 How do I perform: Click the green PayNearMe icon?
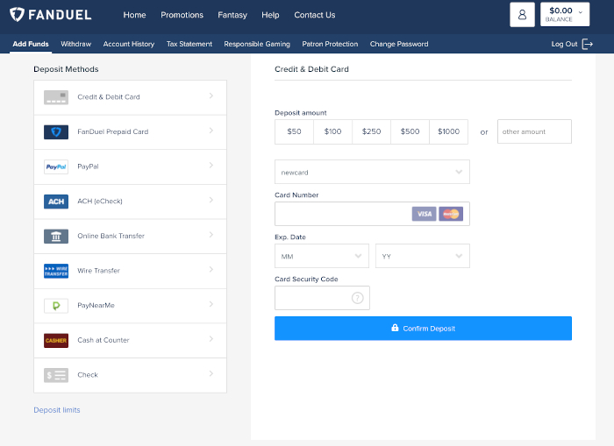pyautogui.click(x=56, y=306)
